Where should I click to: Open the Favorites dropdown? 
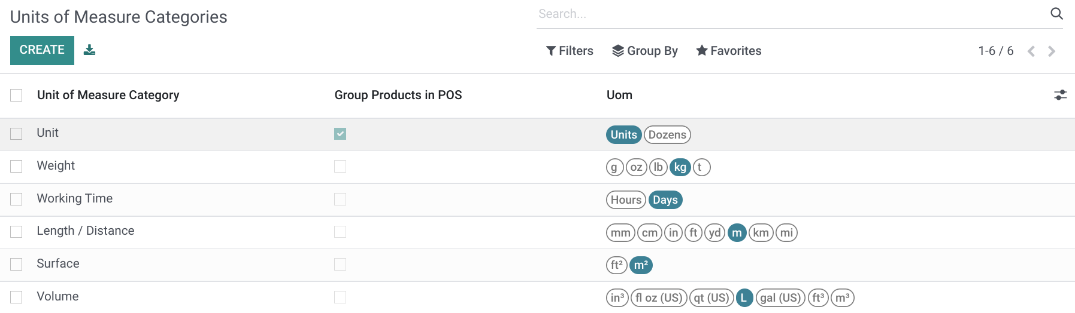tap(728, 51)
